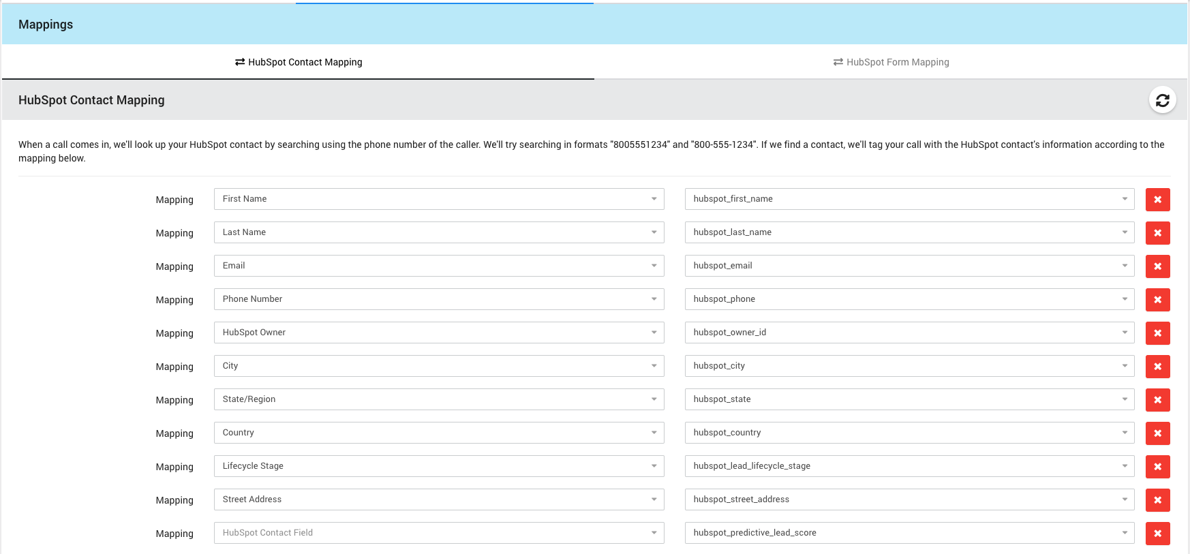Choose a field in empty HubSpot Contact Field dropdown
This screenshot has width=1190, height=554.
coord(438,533)
